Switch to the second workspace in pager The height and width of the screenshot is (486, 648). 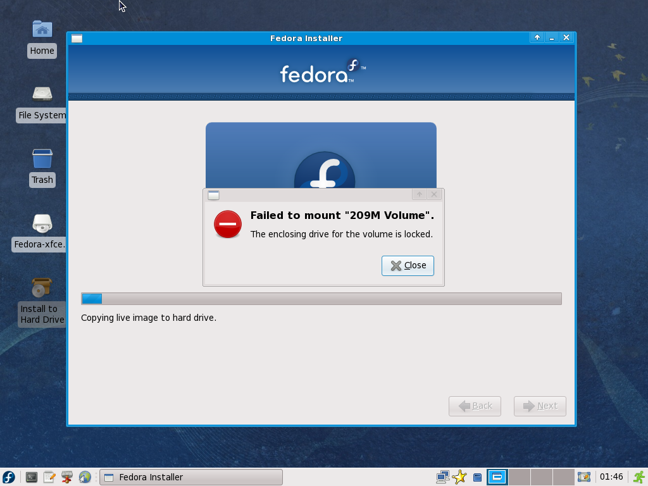pos(520,477)
